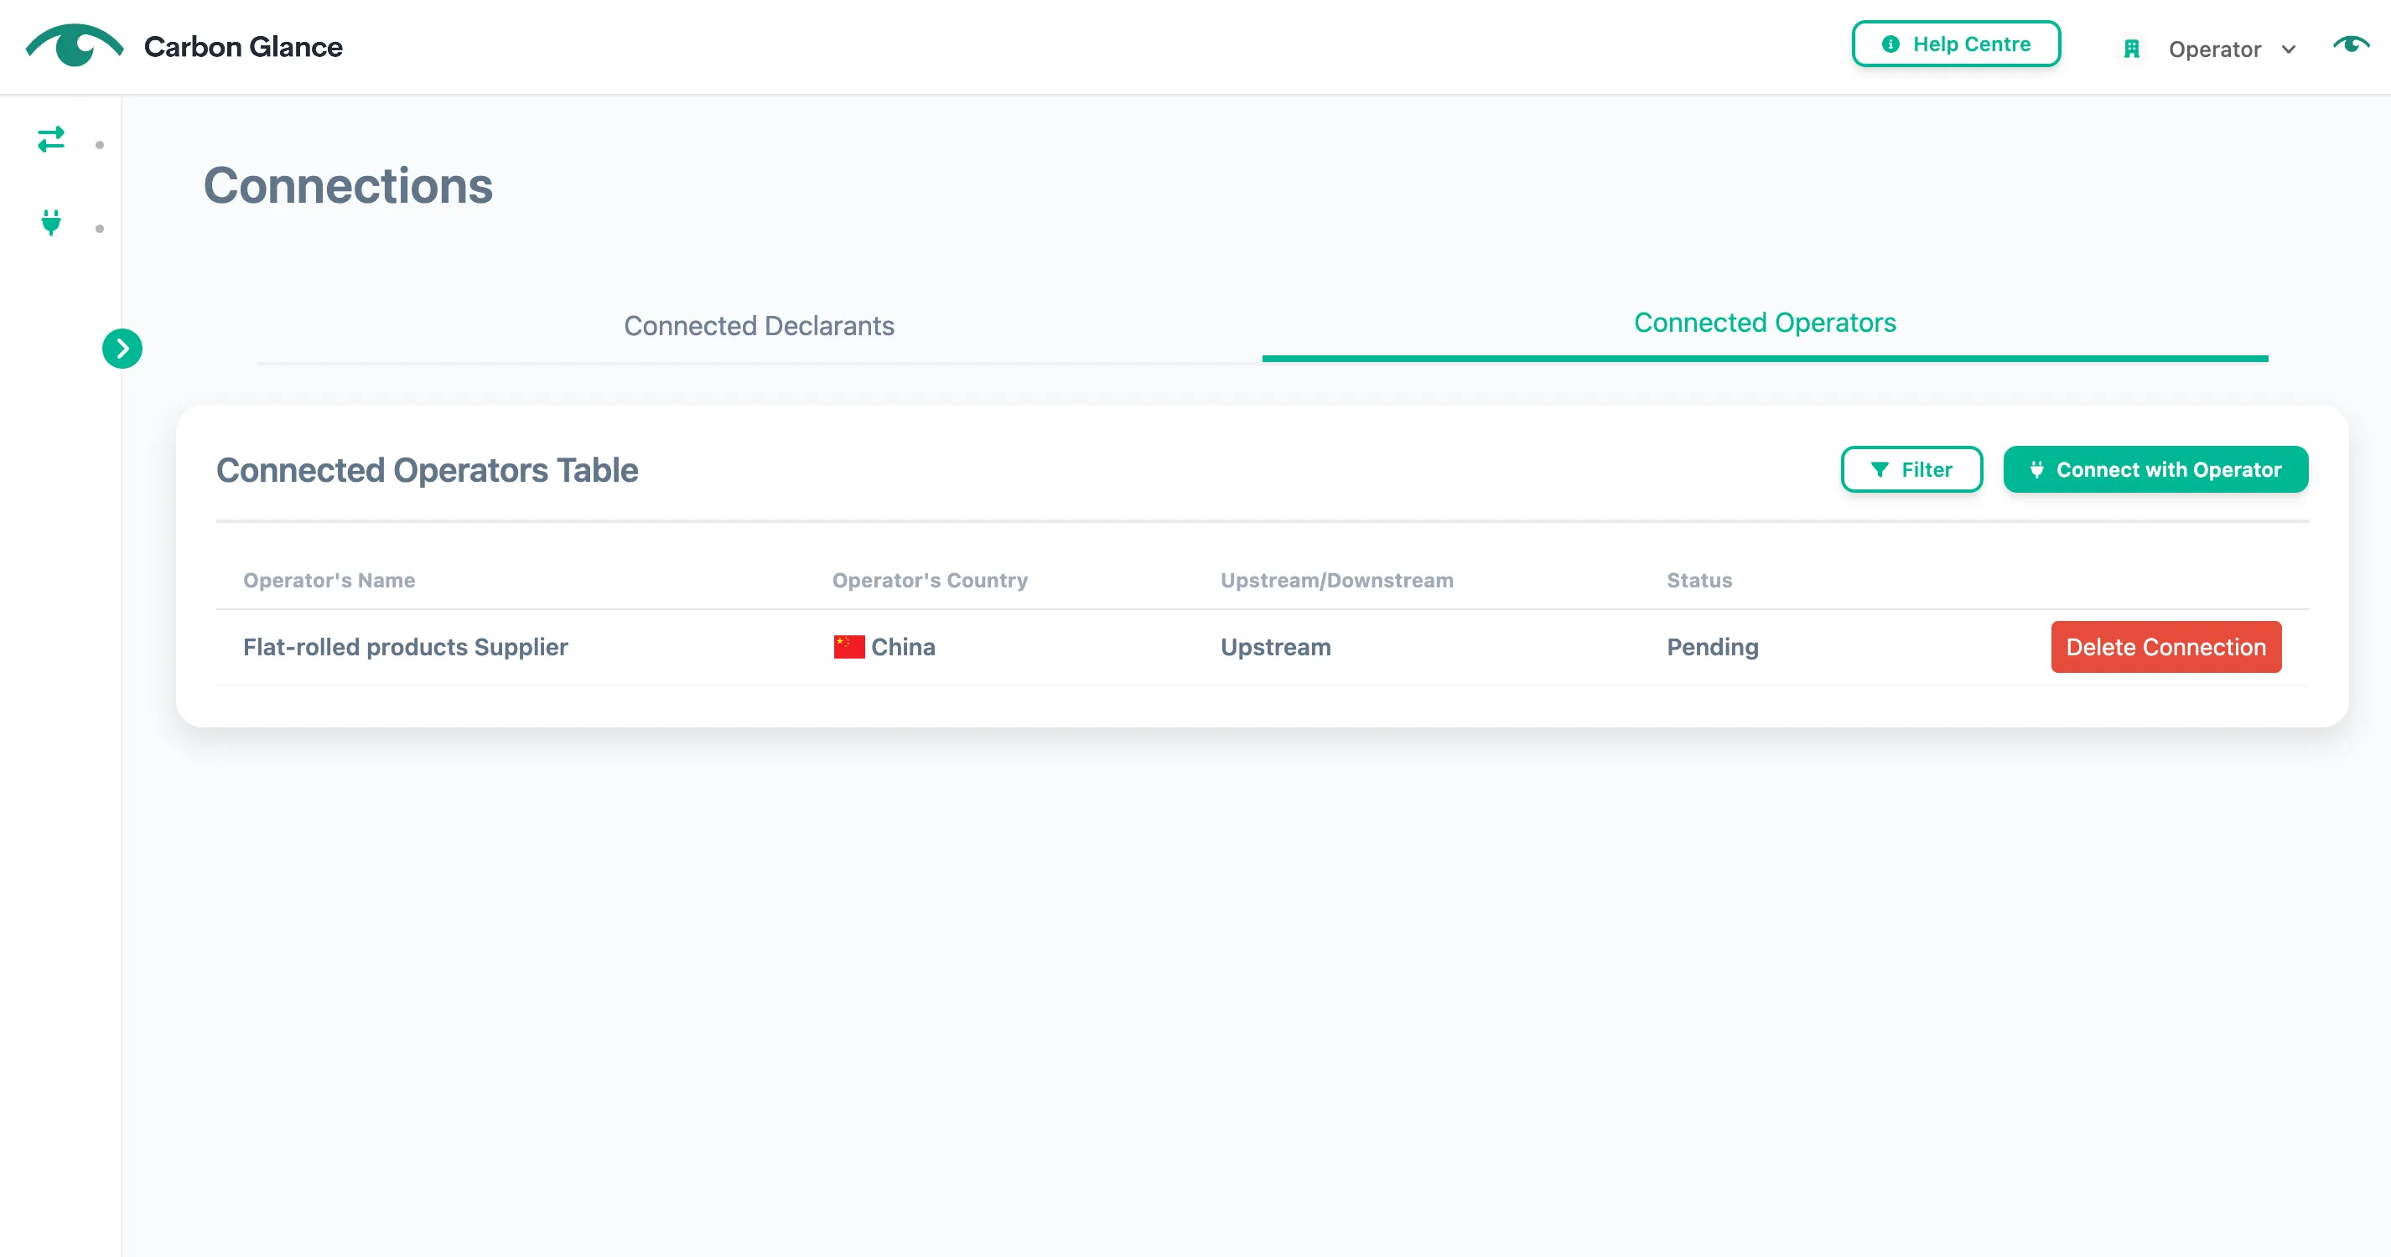Click the Pending status cell
This screenshot has height=1257, width=2391.
tap(1713, 647)
